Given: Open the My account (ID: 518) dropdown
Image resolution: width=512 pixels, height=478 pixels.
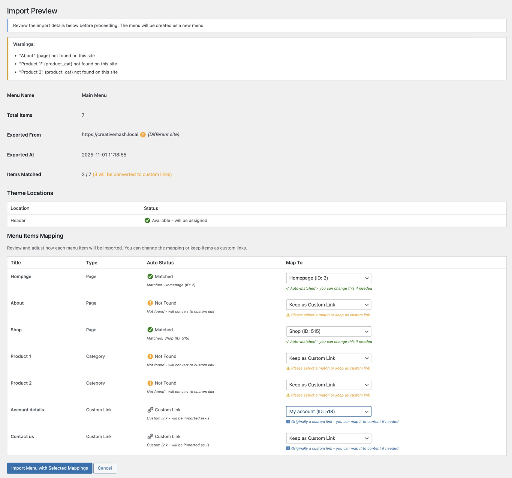Looking at the screenshot, I should pos(328,412).
